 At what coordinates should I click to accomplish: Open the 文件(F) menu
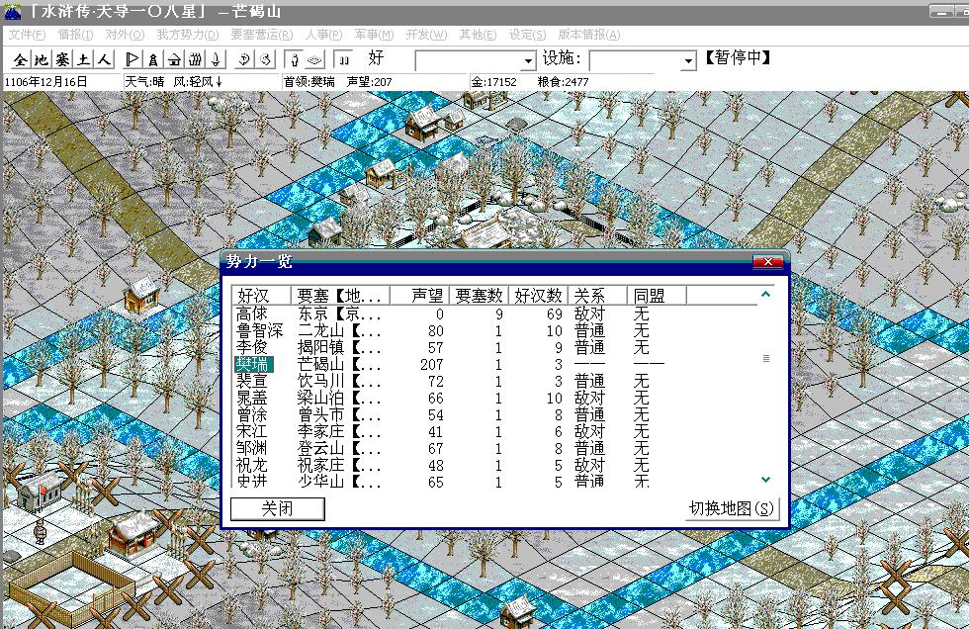click(x=27, y=35)
